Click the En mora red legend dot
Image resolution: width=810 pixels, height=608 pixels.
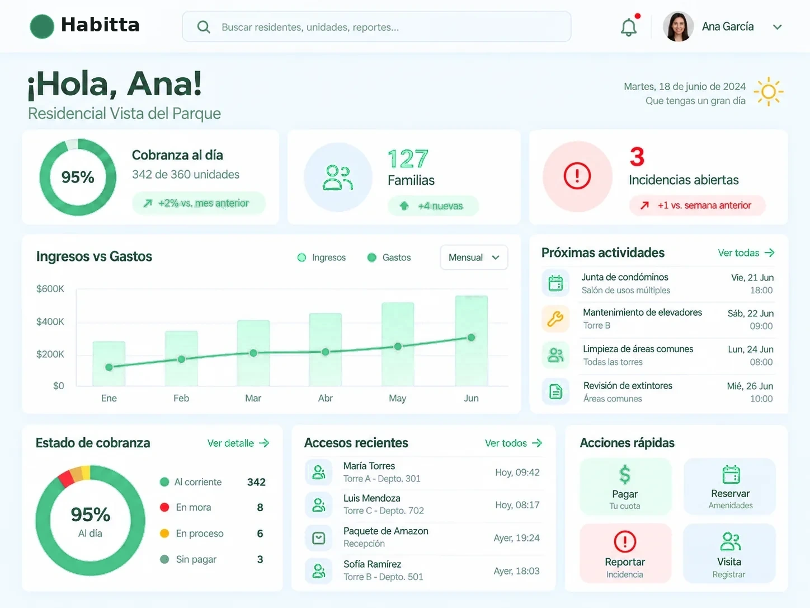[x=164, y=507]
